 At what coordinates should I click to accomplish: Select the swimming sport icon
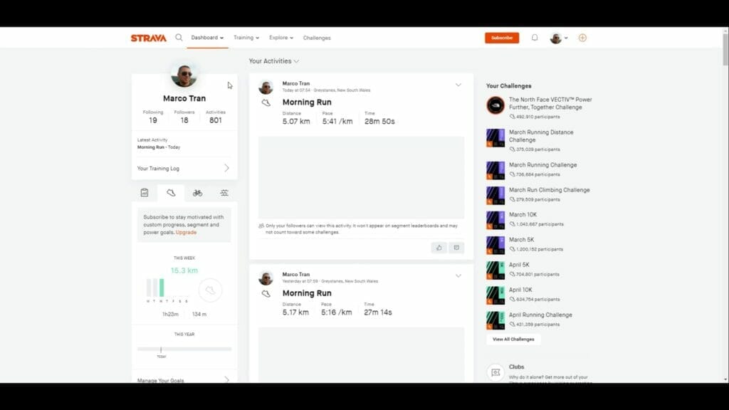224,192
